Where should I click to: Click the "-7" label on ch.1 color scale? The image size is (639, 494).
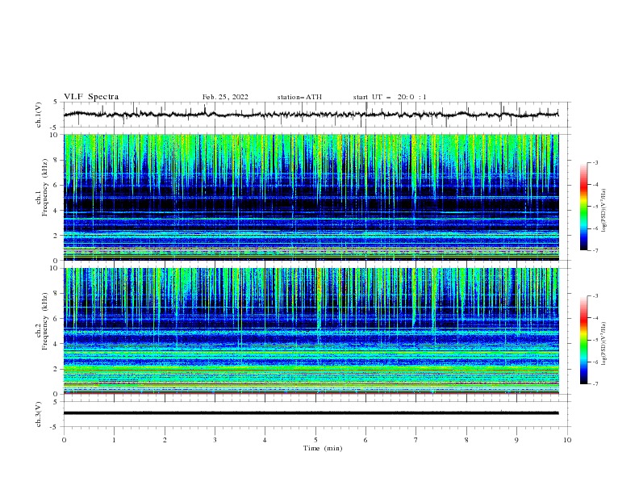tap(595, 250)
